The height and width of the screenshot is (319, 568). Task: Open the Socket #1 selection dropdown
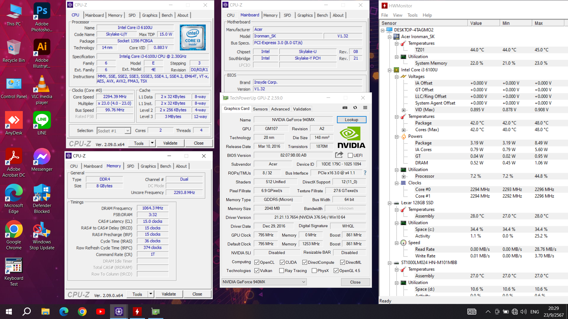pos(114,131)
